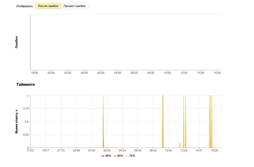Screen dimensions: 254x167
Task: Click the orange 95% legend marker
Action: 115,156
